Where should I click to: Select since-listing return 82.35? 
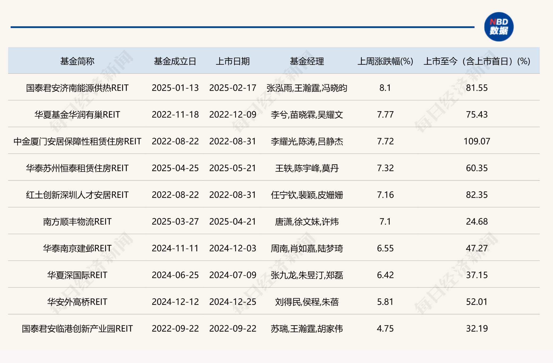click(477, 195)
